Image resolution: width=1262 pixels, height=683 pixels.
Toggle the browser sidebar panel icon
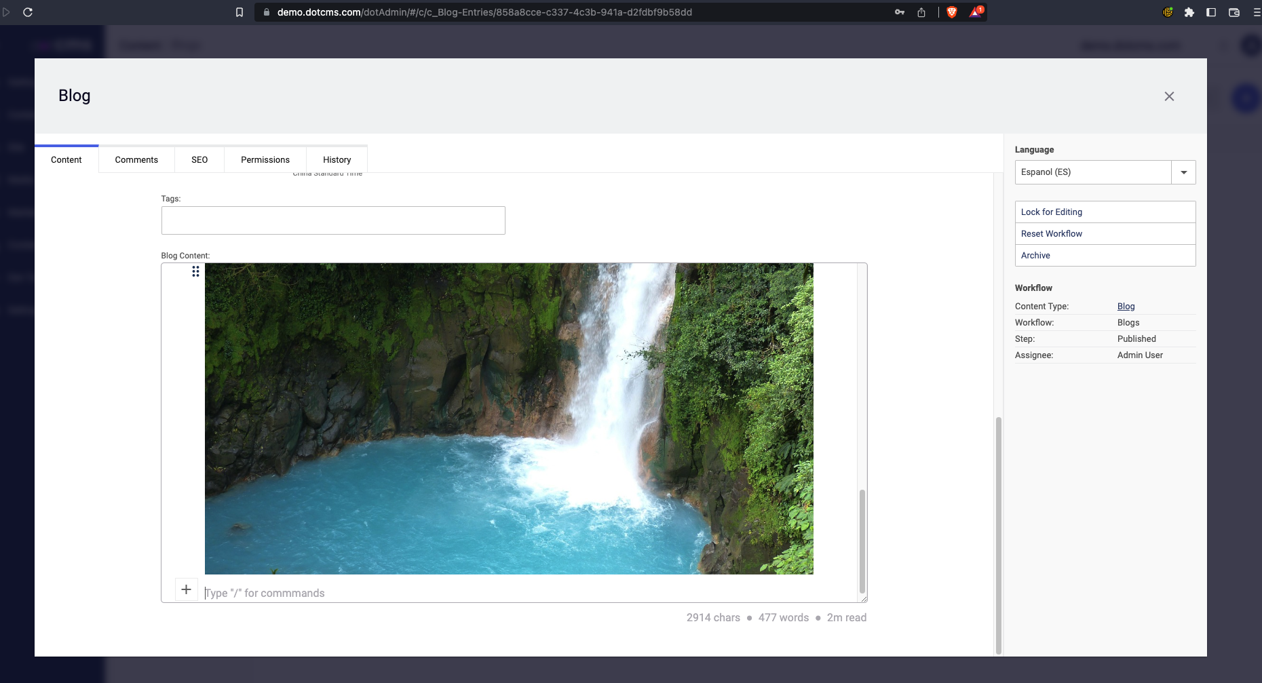coord(1212,12)
